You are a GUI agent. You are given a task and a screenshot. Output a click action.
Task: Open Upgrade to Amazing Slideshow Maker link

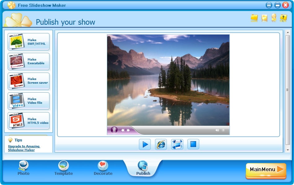[24, 148]
